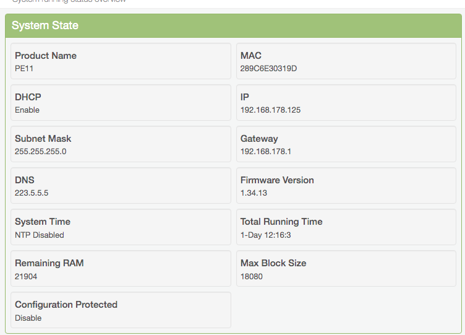The image size is (465, 335).
Task: Click the Subnet Mask label
Action: point(43,139)
